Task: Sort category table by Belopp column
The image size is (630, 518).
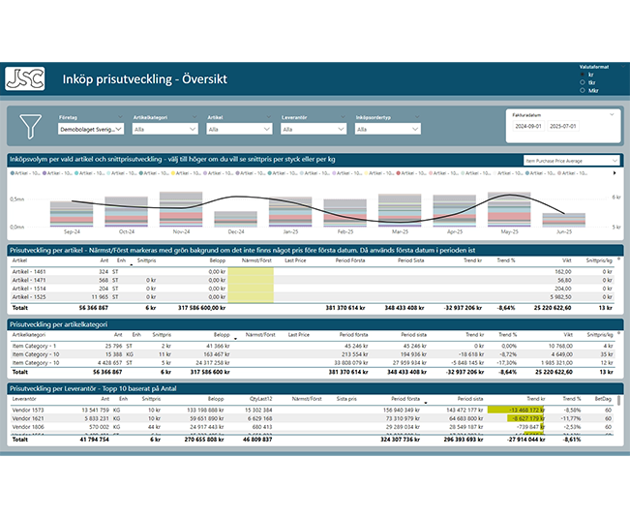Action: 222,335
